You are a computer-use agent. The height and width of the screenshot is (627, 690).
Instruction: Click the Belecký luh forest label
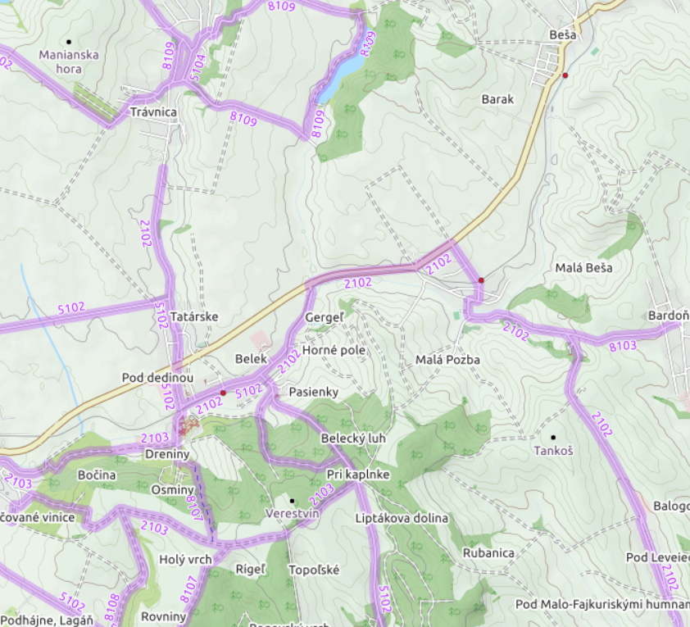(x=353, y=438)
